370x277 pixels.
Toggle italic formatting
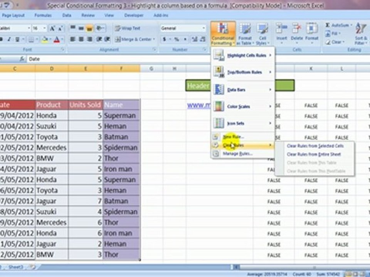click(x=9, y=39)
